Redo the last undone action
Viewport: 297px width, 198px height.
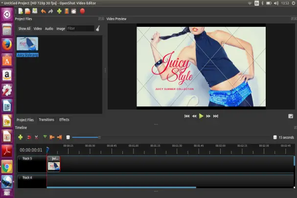pos(50,11)
